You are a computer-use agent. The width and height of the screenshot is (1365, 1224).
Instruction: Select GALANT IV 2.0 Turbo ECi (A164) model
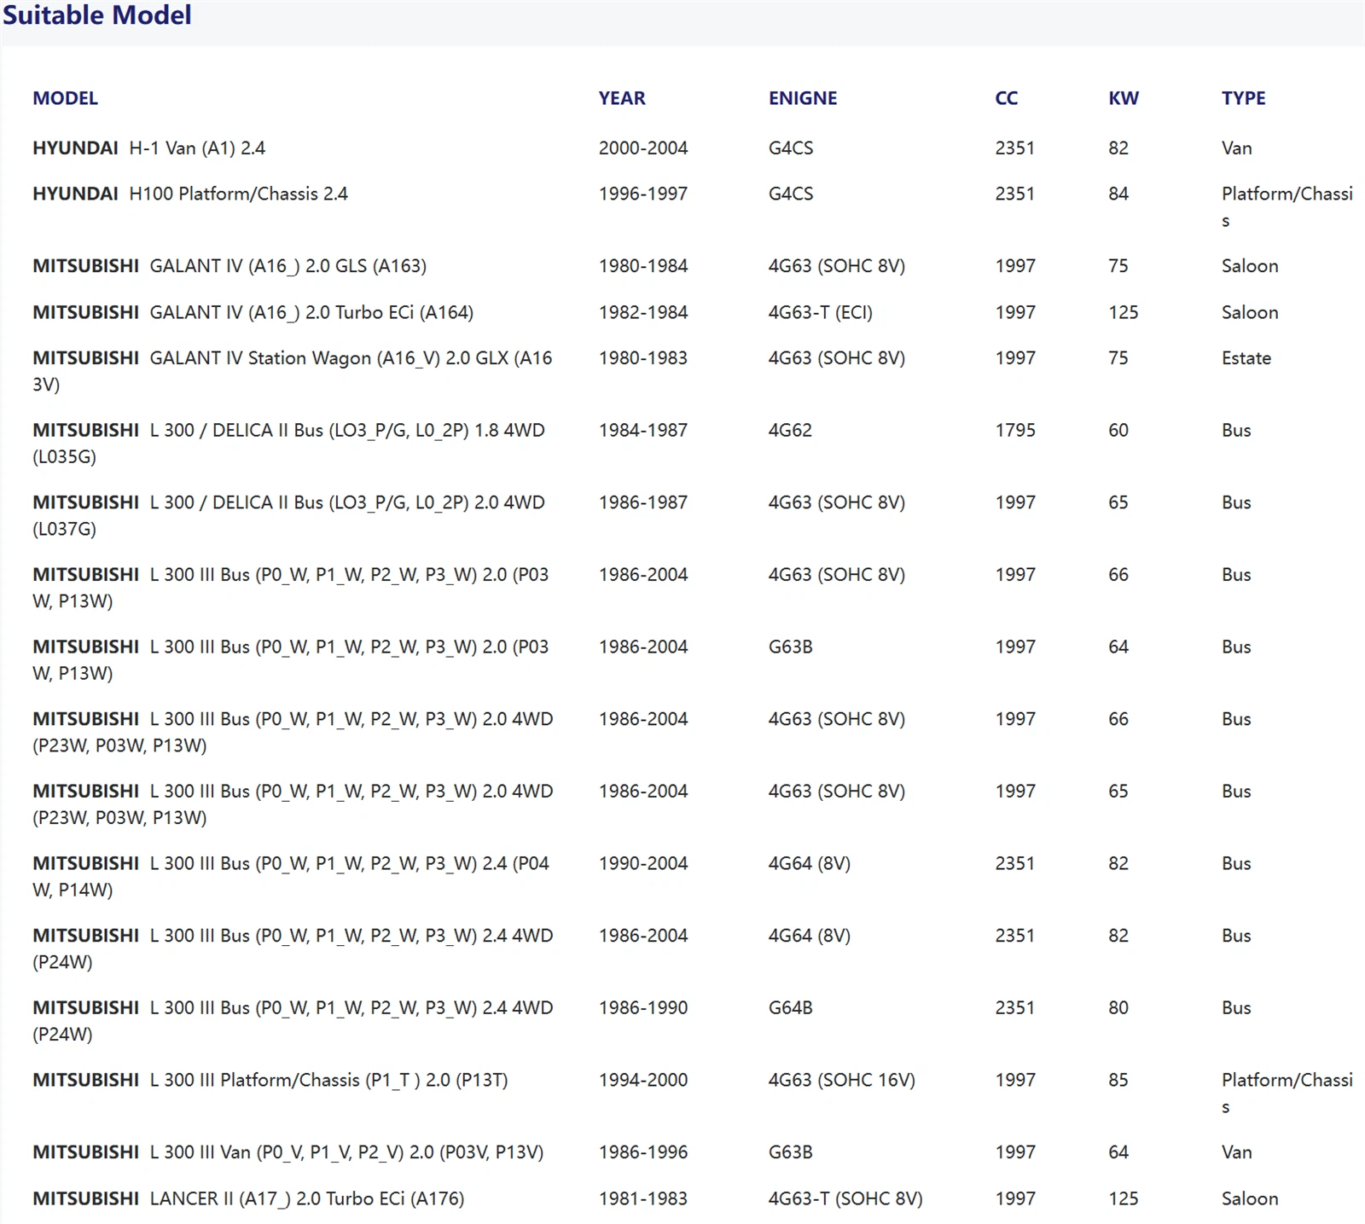coord(253,312)
